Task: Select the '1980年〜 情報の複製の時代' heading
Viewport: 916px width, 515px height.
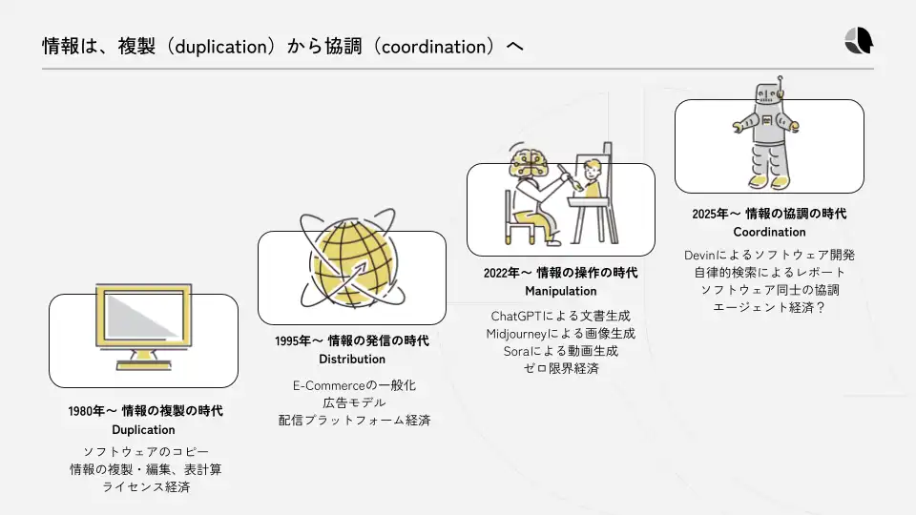Action: point(145,411)
